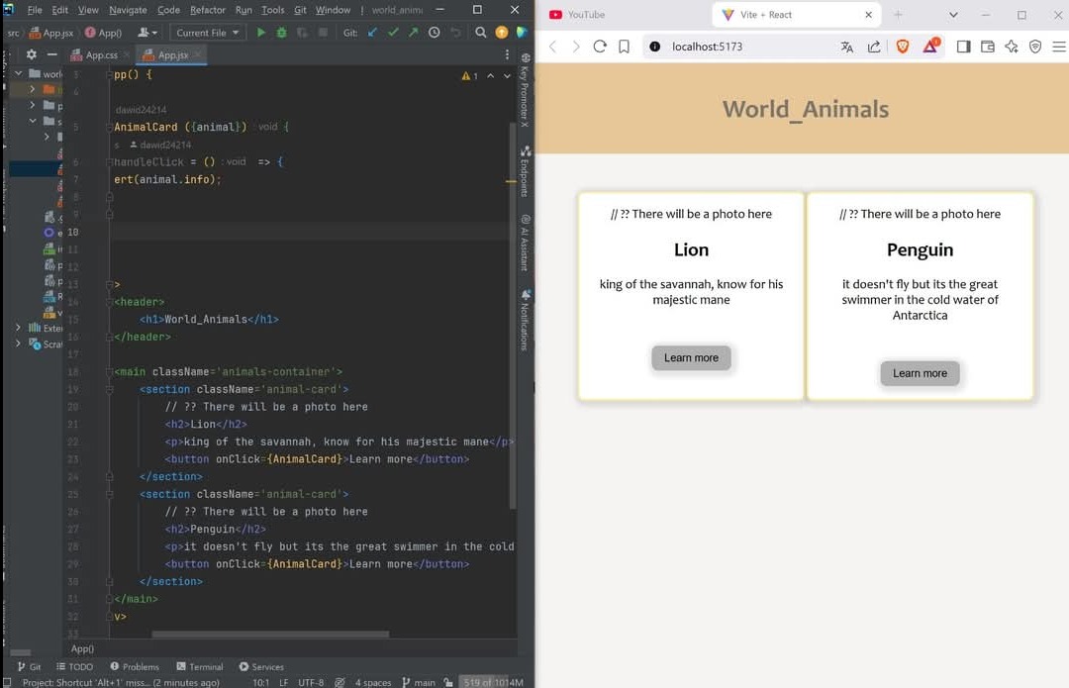Click the Git update project arrow
The height and width of the screenshot is (688, 1069).
click(x=373, y=33)
